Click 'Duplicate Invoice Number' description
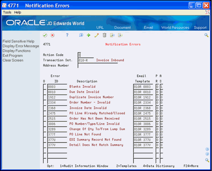 [x=92, y=97]
